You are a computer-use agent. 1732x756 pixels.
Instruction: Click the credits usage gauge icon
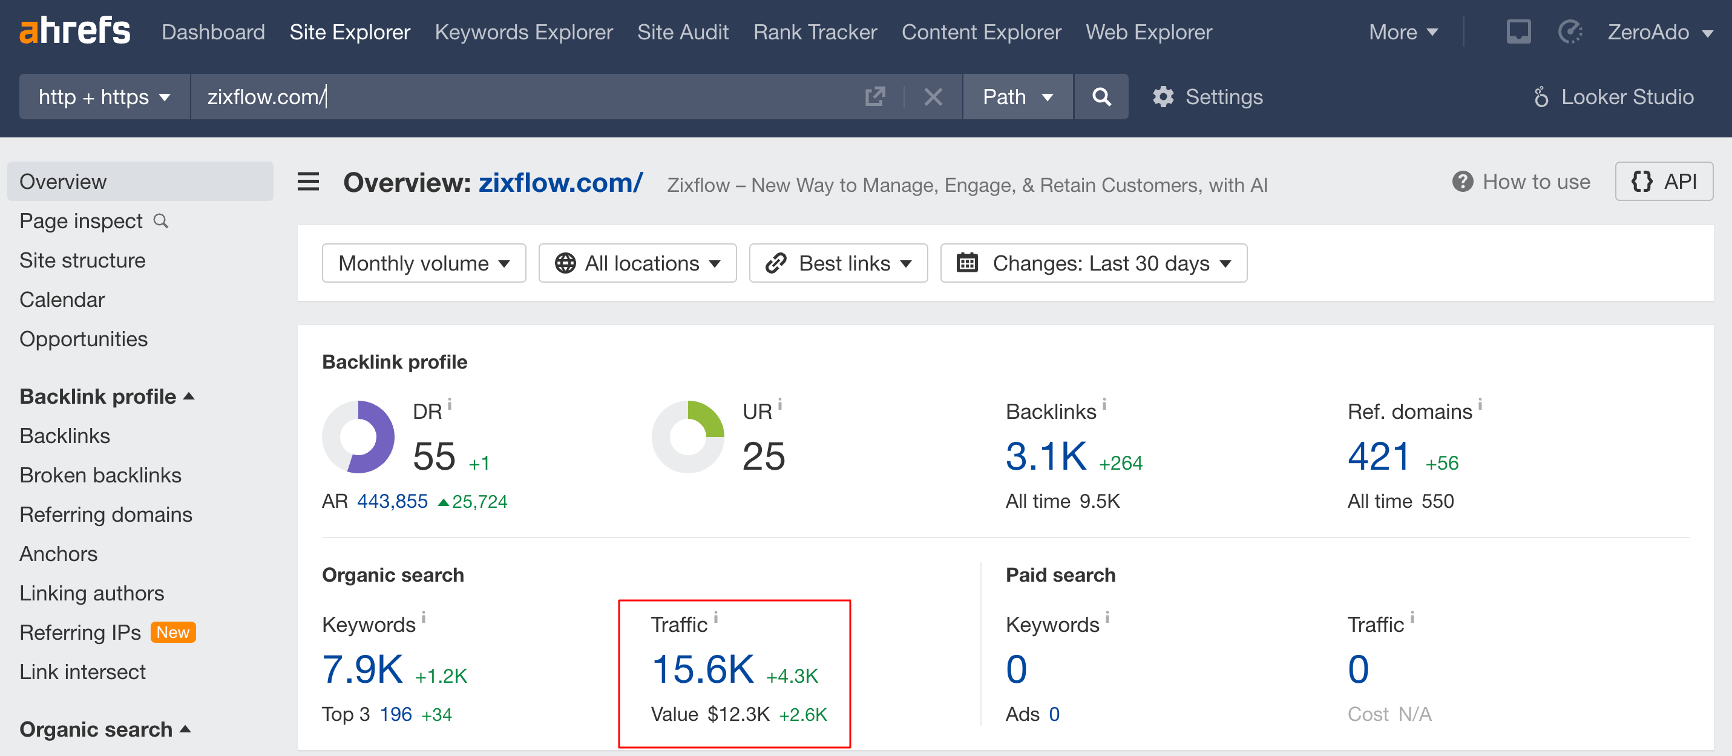(1570, 31)
